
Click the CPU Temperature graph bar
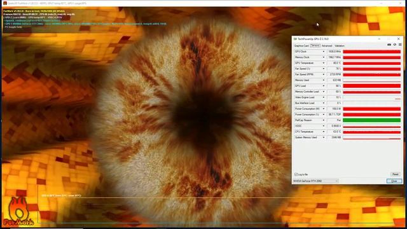[x=371, y=132]
